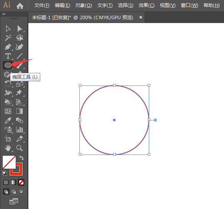Go to the Home screen
224x209 pixels.
click(20, 6)
